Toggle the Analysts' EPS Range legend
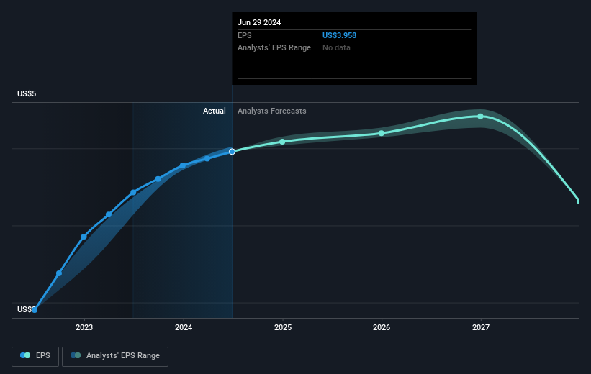The width and height of the screenshot is (591, 374). pyautogui.click(x=115, y=356)
